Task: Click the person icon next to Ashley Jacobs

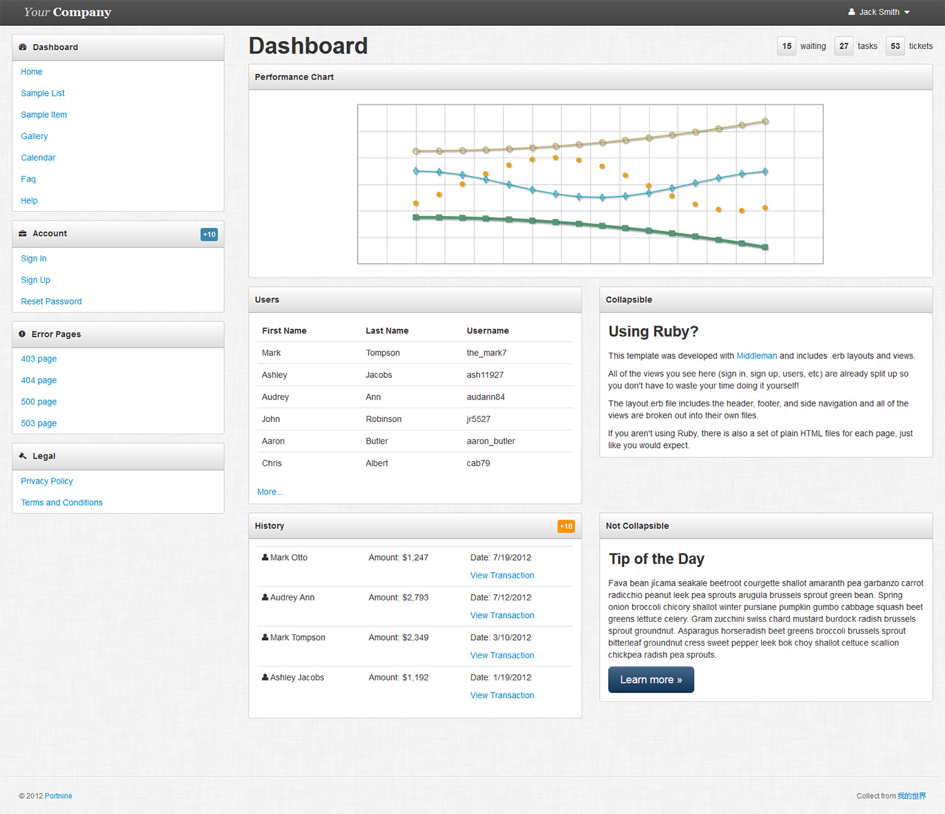Action: coord(265,677)
